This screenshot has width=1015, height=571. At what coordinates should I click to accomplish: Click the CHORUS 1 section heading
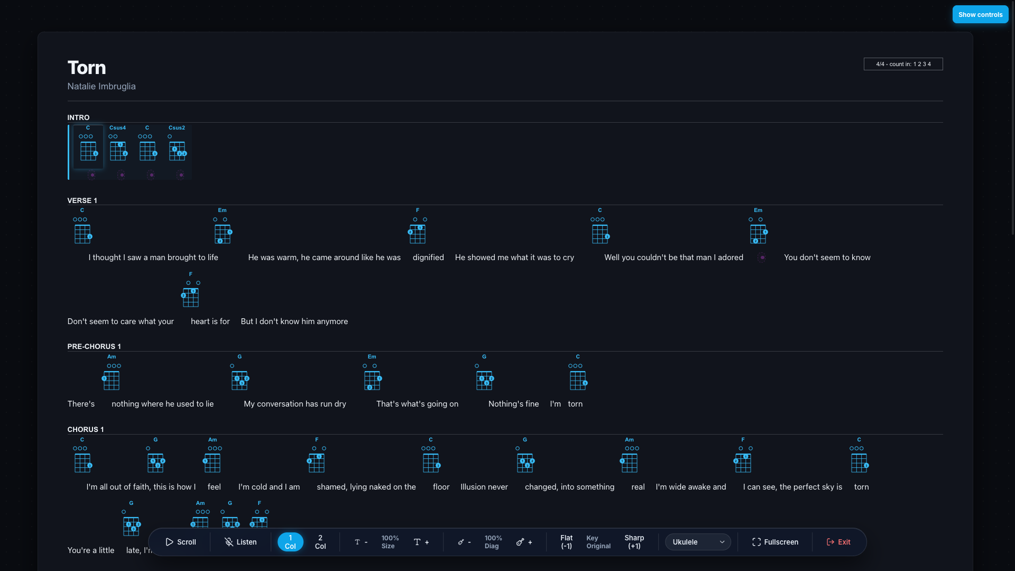86,429
